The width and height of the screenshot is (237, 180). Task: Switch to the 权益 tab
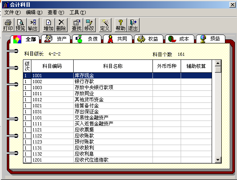coord(149,39)
